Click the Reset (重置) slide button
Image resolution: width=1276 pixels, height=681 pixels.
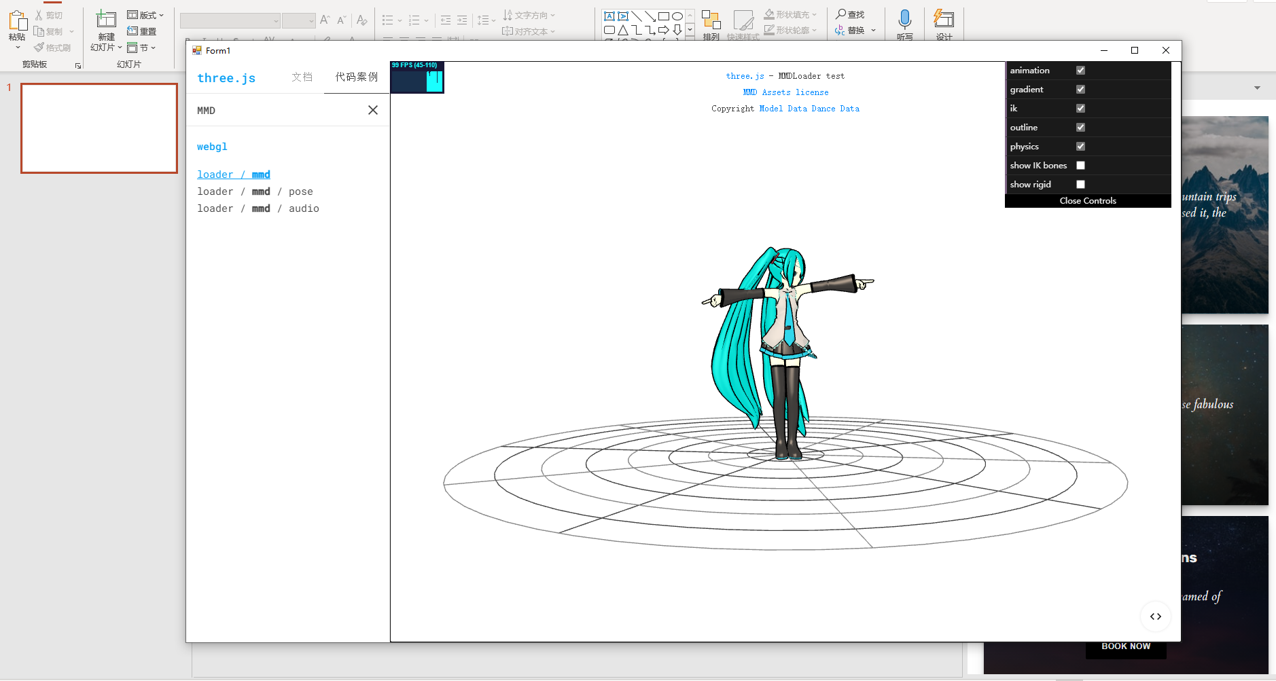coord(142,31)
